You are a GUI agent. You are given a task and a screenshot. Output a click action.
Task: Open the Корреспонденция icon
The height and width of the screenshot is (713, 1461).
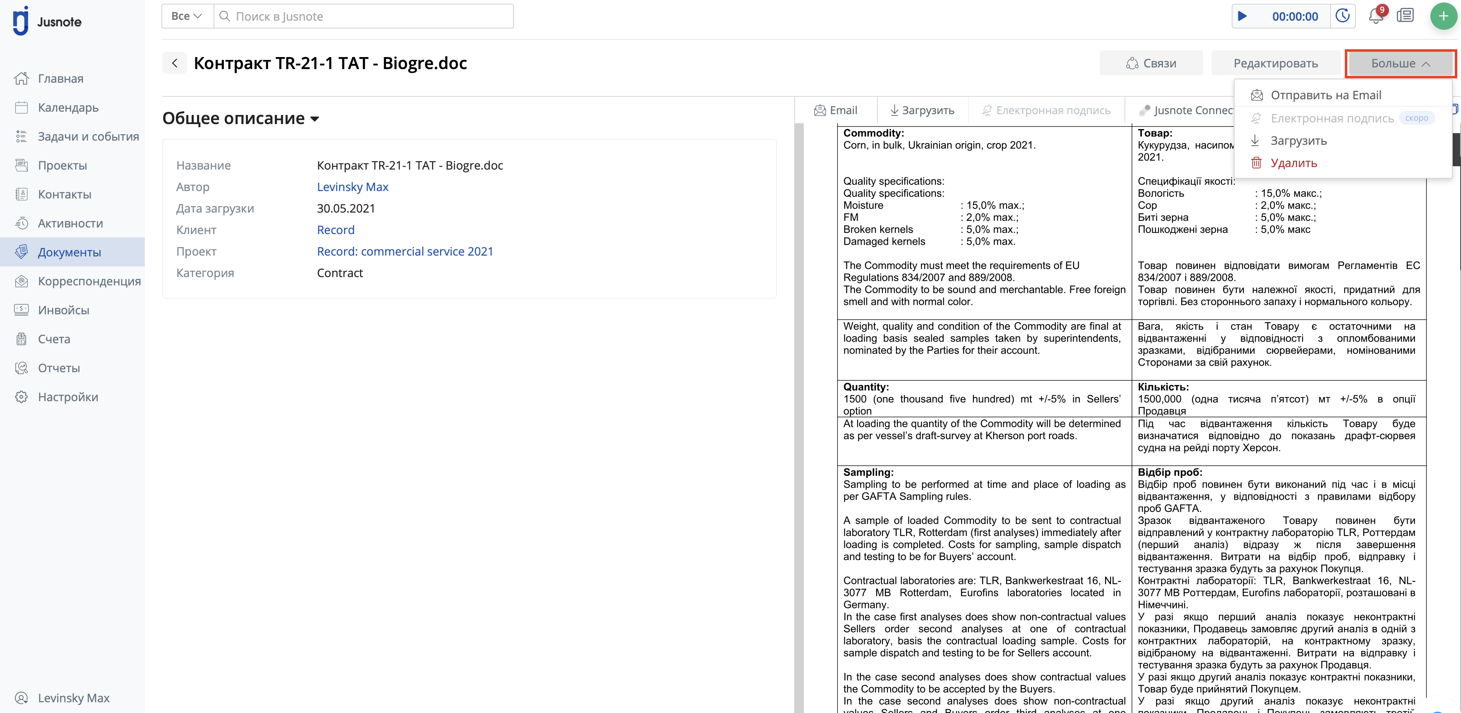pos(22,280)
